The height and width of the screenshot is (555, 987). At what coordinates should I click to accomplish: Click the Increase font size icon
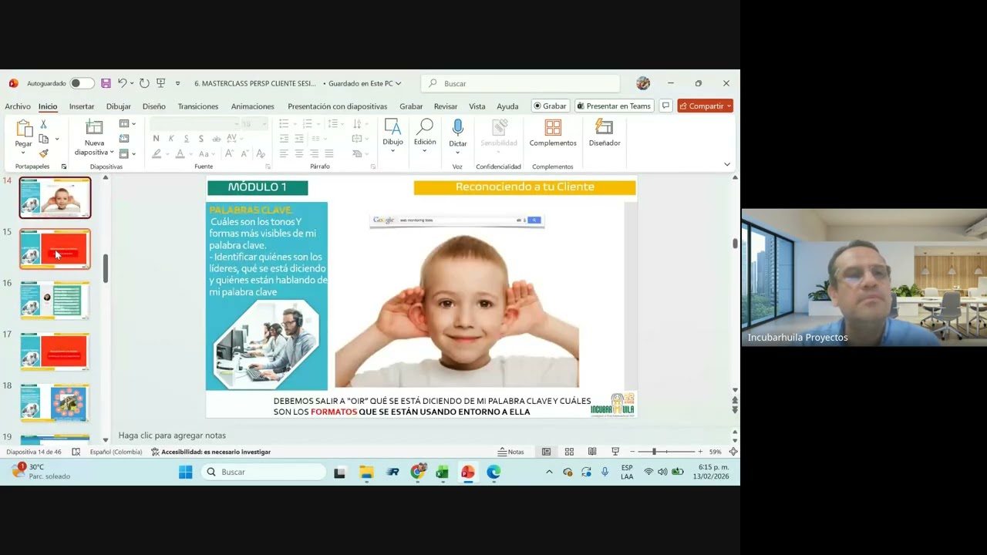pyautogui.click(x=229, y=154)
